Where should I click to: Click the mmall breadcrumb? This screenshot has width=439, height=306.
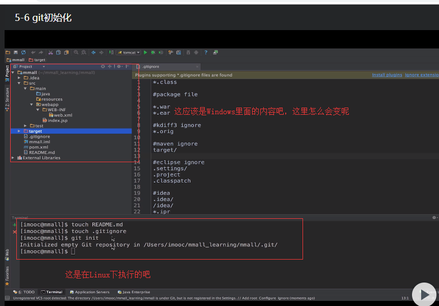click(16, 60)
